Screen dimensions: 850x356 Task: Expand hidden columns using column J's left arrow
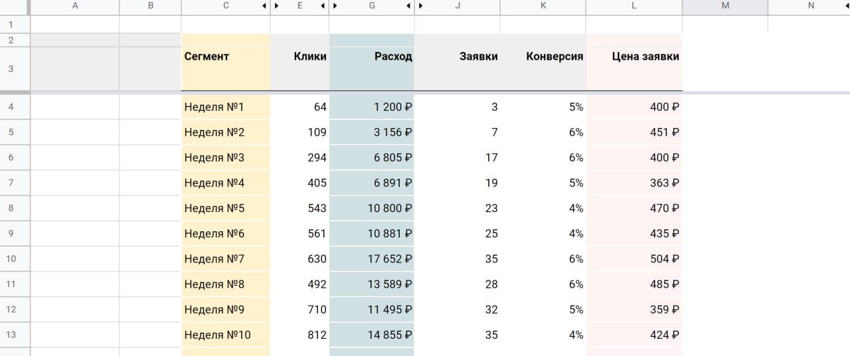(420, 6)
